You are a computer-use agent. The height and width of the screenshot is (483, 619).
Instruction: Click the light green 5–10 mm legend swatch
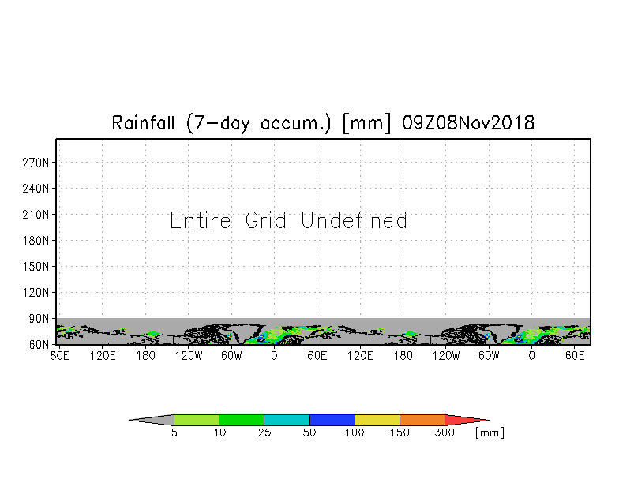196,420
